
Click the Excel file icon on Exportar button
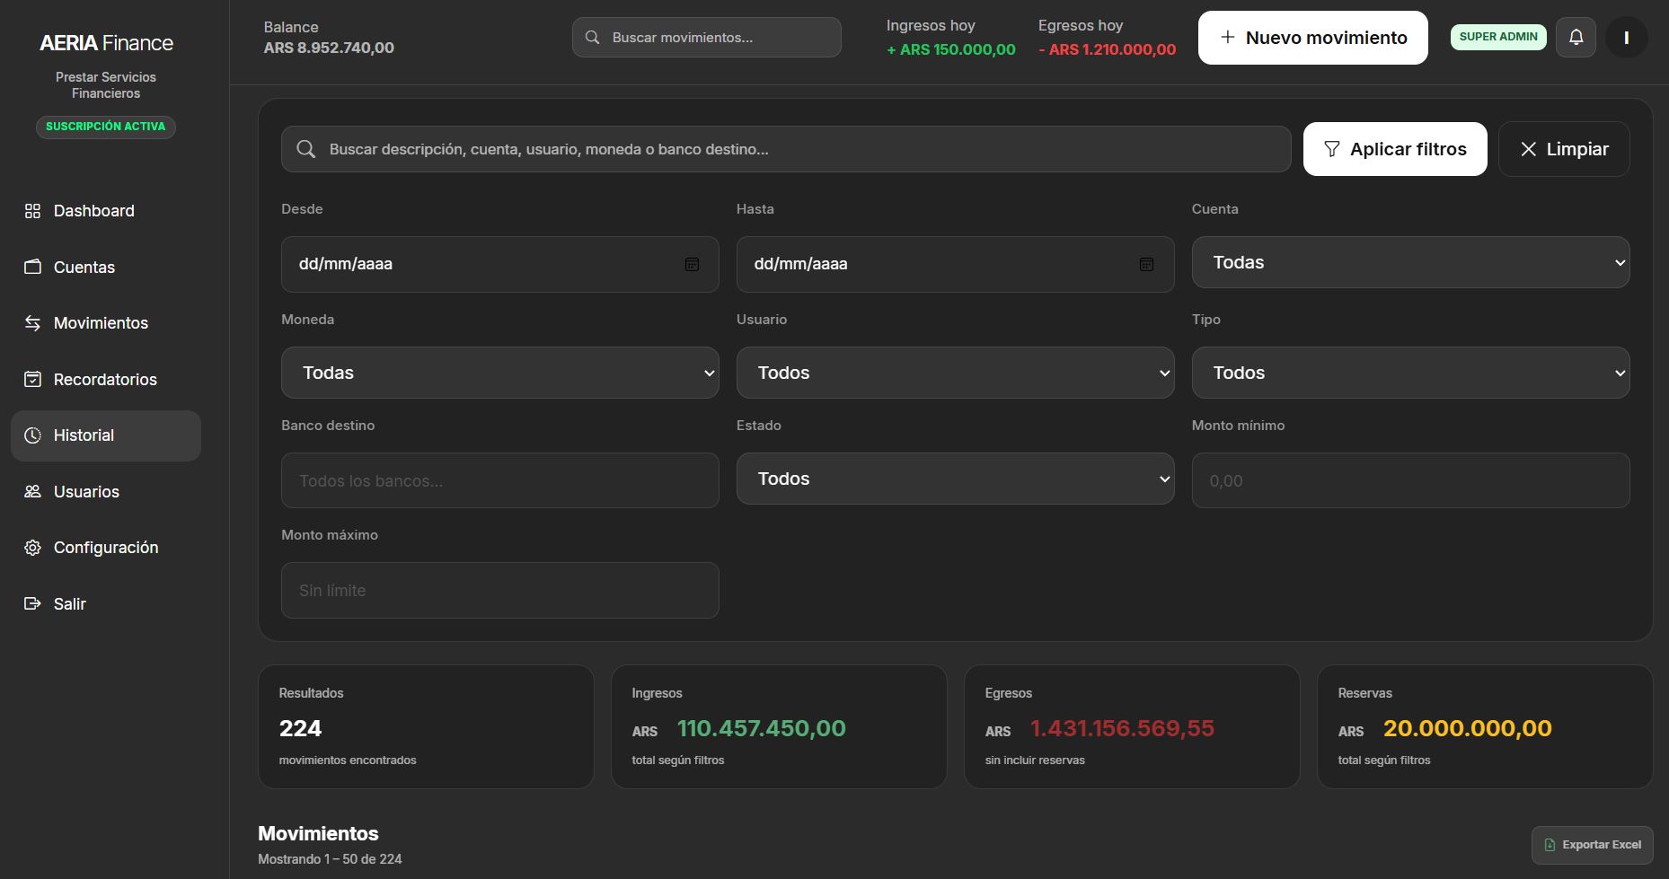(x=1550, y=845)
